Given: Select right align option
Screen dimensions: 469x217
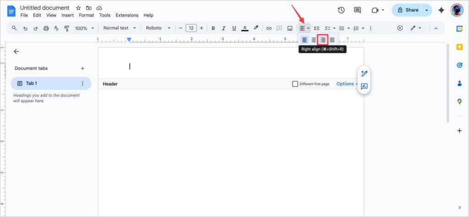Looking at the screenshot, I should 323,39.
